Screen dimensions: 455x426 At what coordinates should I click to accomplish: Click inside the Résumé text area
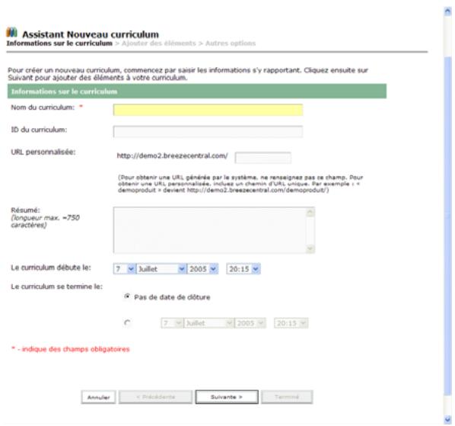210,230
